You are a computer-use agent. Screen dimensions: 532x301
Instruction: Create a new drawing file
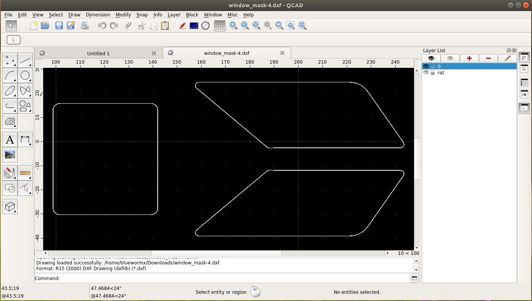(34, 26)
